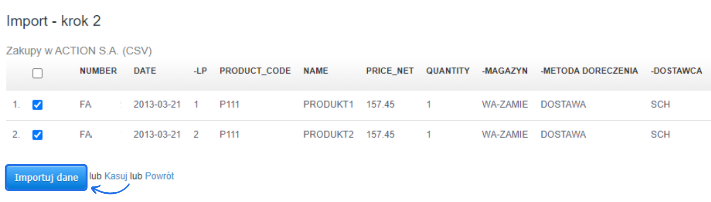
Task: Click the -DOSTAWCA column header
Action: pos(676,71)
